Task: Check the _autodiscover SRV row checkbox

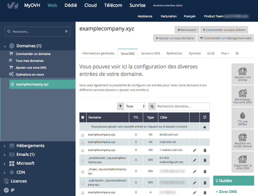Action: click(x=83, y=161)
